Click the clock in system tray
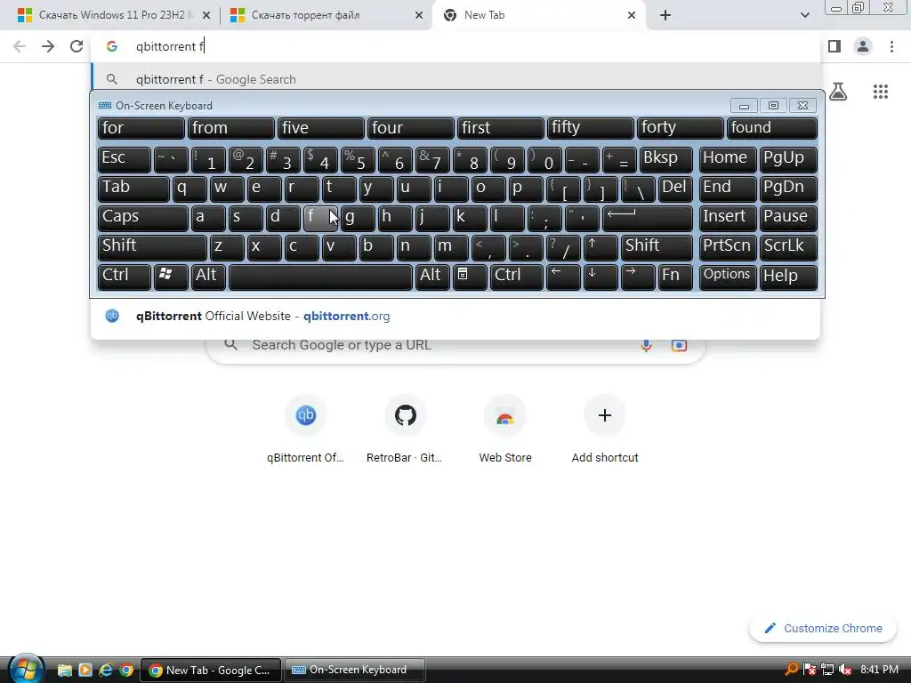This screenshot has height=683, width=911. (x=879, y=670)
